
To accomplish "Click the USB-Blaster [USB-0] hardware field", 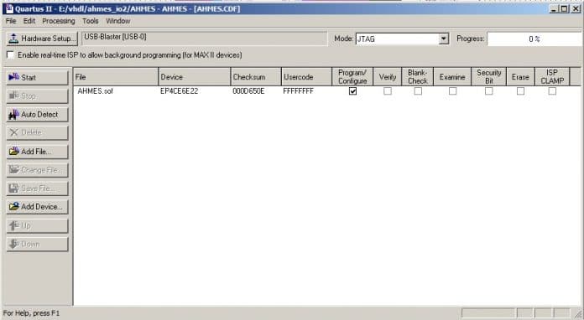I will click(204, 39).
